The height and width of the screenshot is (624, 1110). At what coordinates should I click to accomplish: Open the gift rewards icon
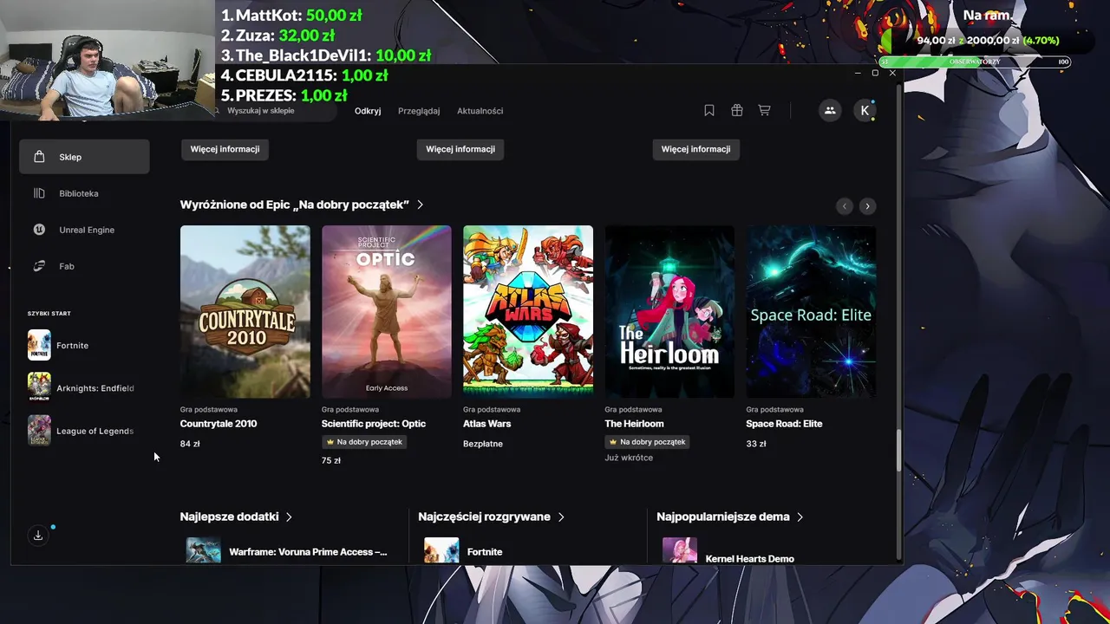(x=736, y=110)
